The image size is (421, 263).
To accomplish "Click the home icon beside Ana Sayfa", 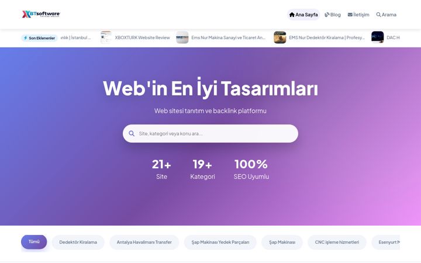I will coord(292,15).
